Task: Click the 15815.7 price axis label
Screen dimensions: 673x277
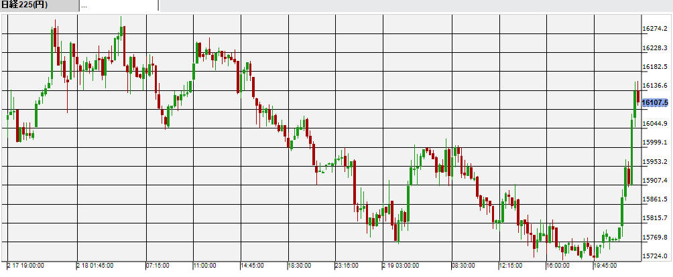Action: (655, 218)
